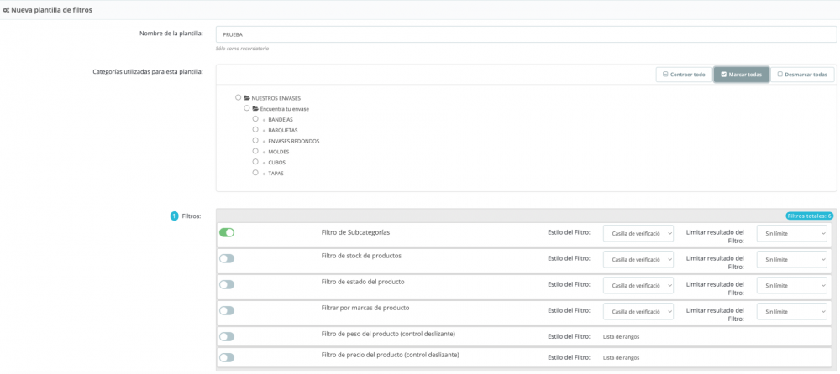The height and width of the screenshot is (374, 840).
Task: Click the gears icon beside Nueva plantilla title
Action: pos(7,9)
